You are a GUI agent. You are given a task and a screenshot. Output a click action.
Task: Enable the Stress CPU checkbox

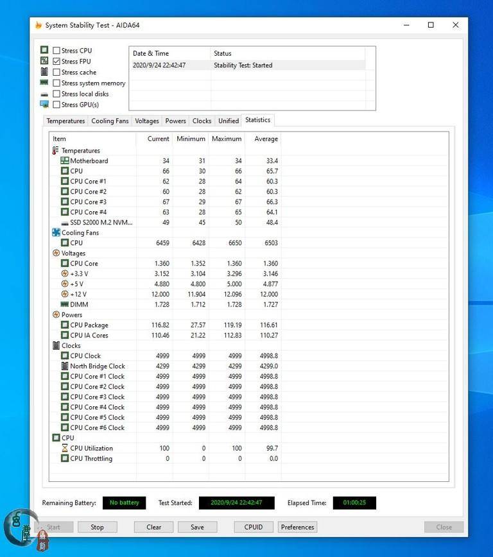[x=56, y=51]
